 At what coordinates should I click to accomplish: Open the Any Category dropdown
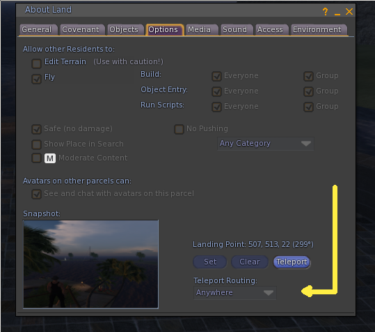[x=266, y=144]
